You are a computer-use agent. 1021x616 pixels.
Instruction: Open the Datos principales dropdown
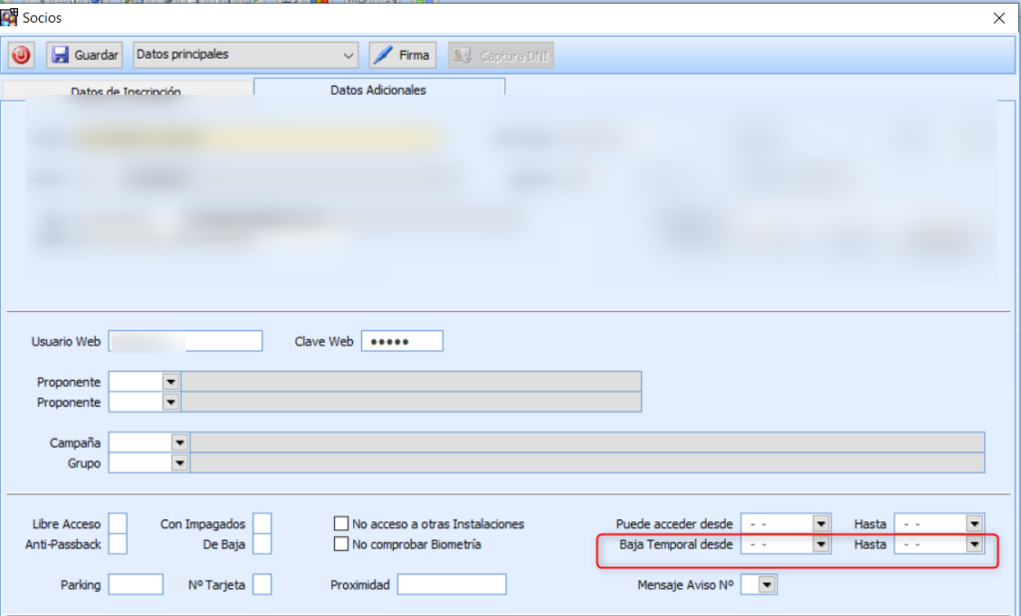point(348,56)
